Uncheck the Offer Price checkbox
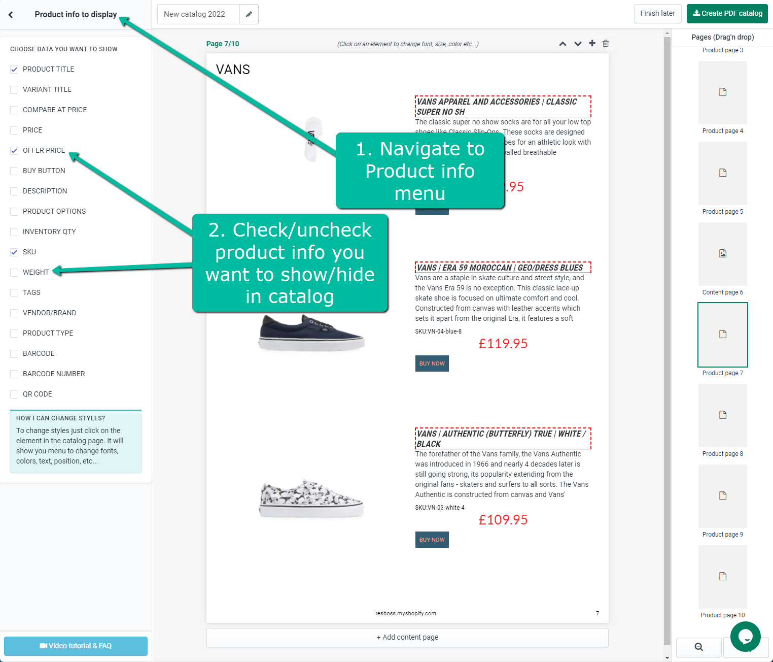773x662 pixels. pyautogui.click(x=14, y=151)
